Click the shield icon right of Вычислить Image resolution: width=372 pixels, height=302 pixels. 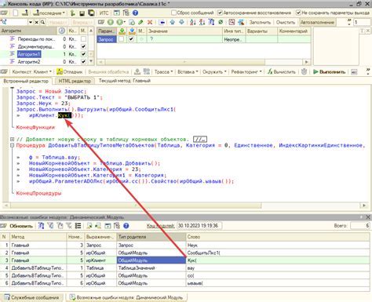pos(304,71)
